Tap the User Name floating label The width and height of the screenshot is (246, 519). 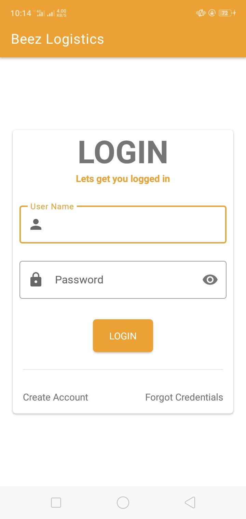[52, 206]
